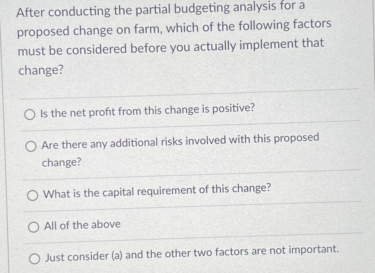This screenshot has height=273, width=375.
Task: Click the net profit answer text
Action: coord(147,110)
